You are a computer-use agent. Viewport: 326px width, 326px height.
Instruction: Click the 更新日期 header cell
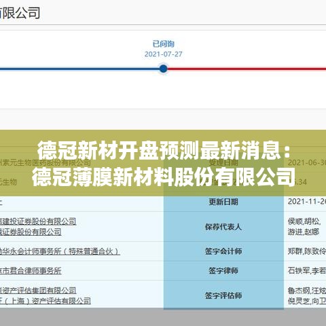click(x=223, y=202)
